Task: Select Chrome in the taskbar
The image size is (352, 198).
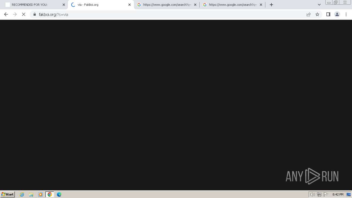Action: point(50,194)
